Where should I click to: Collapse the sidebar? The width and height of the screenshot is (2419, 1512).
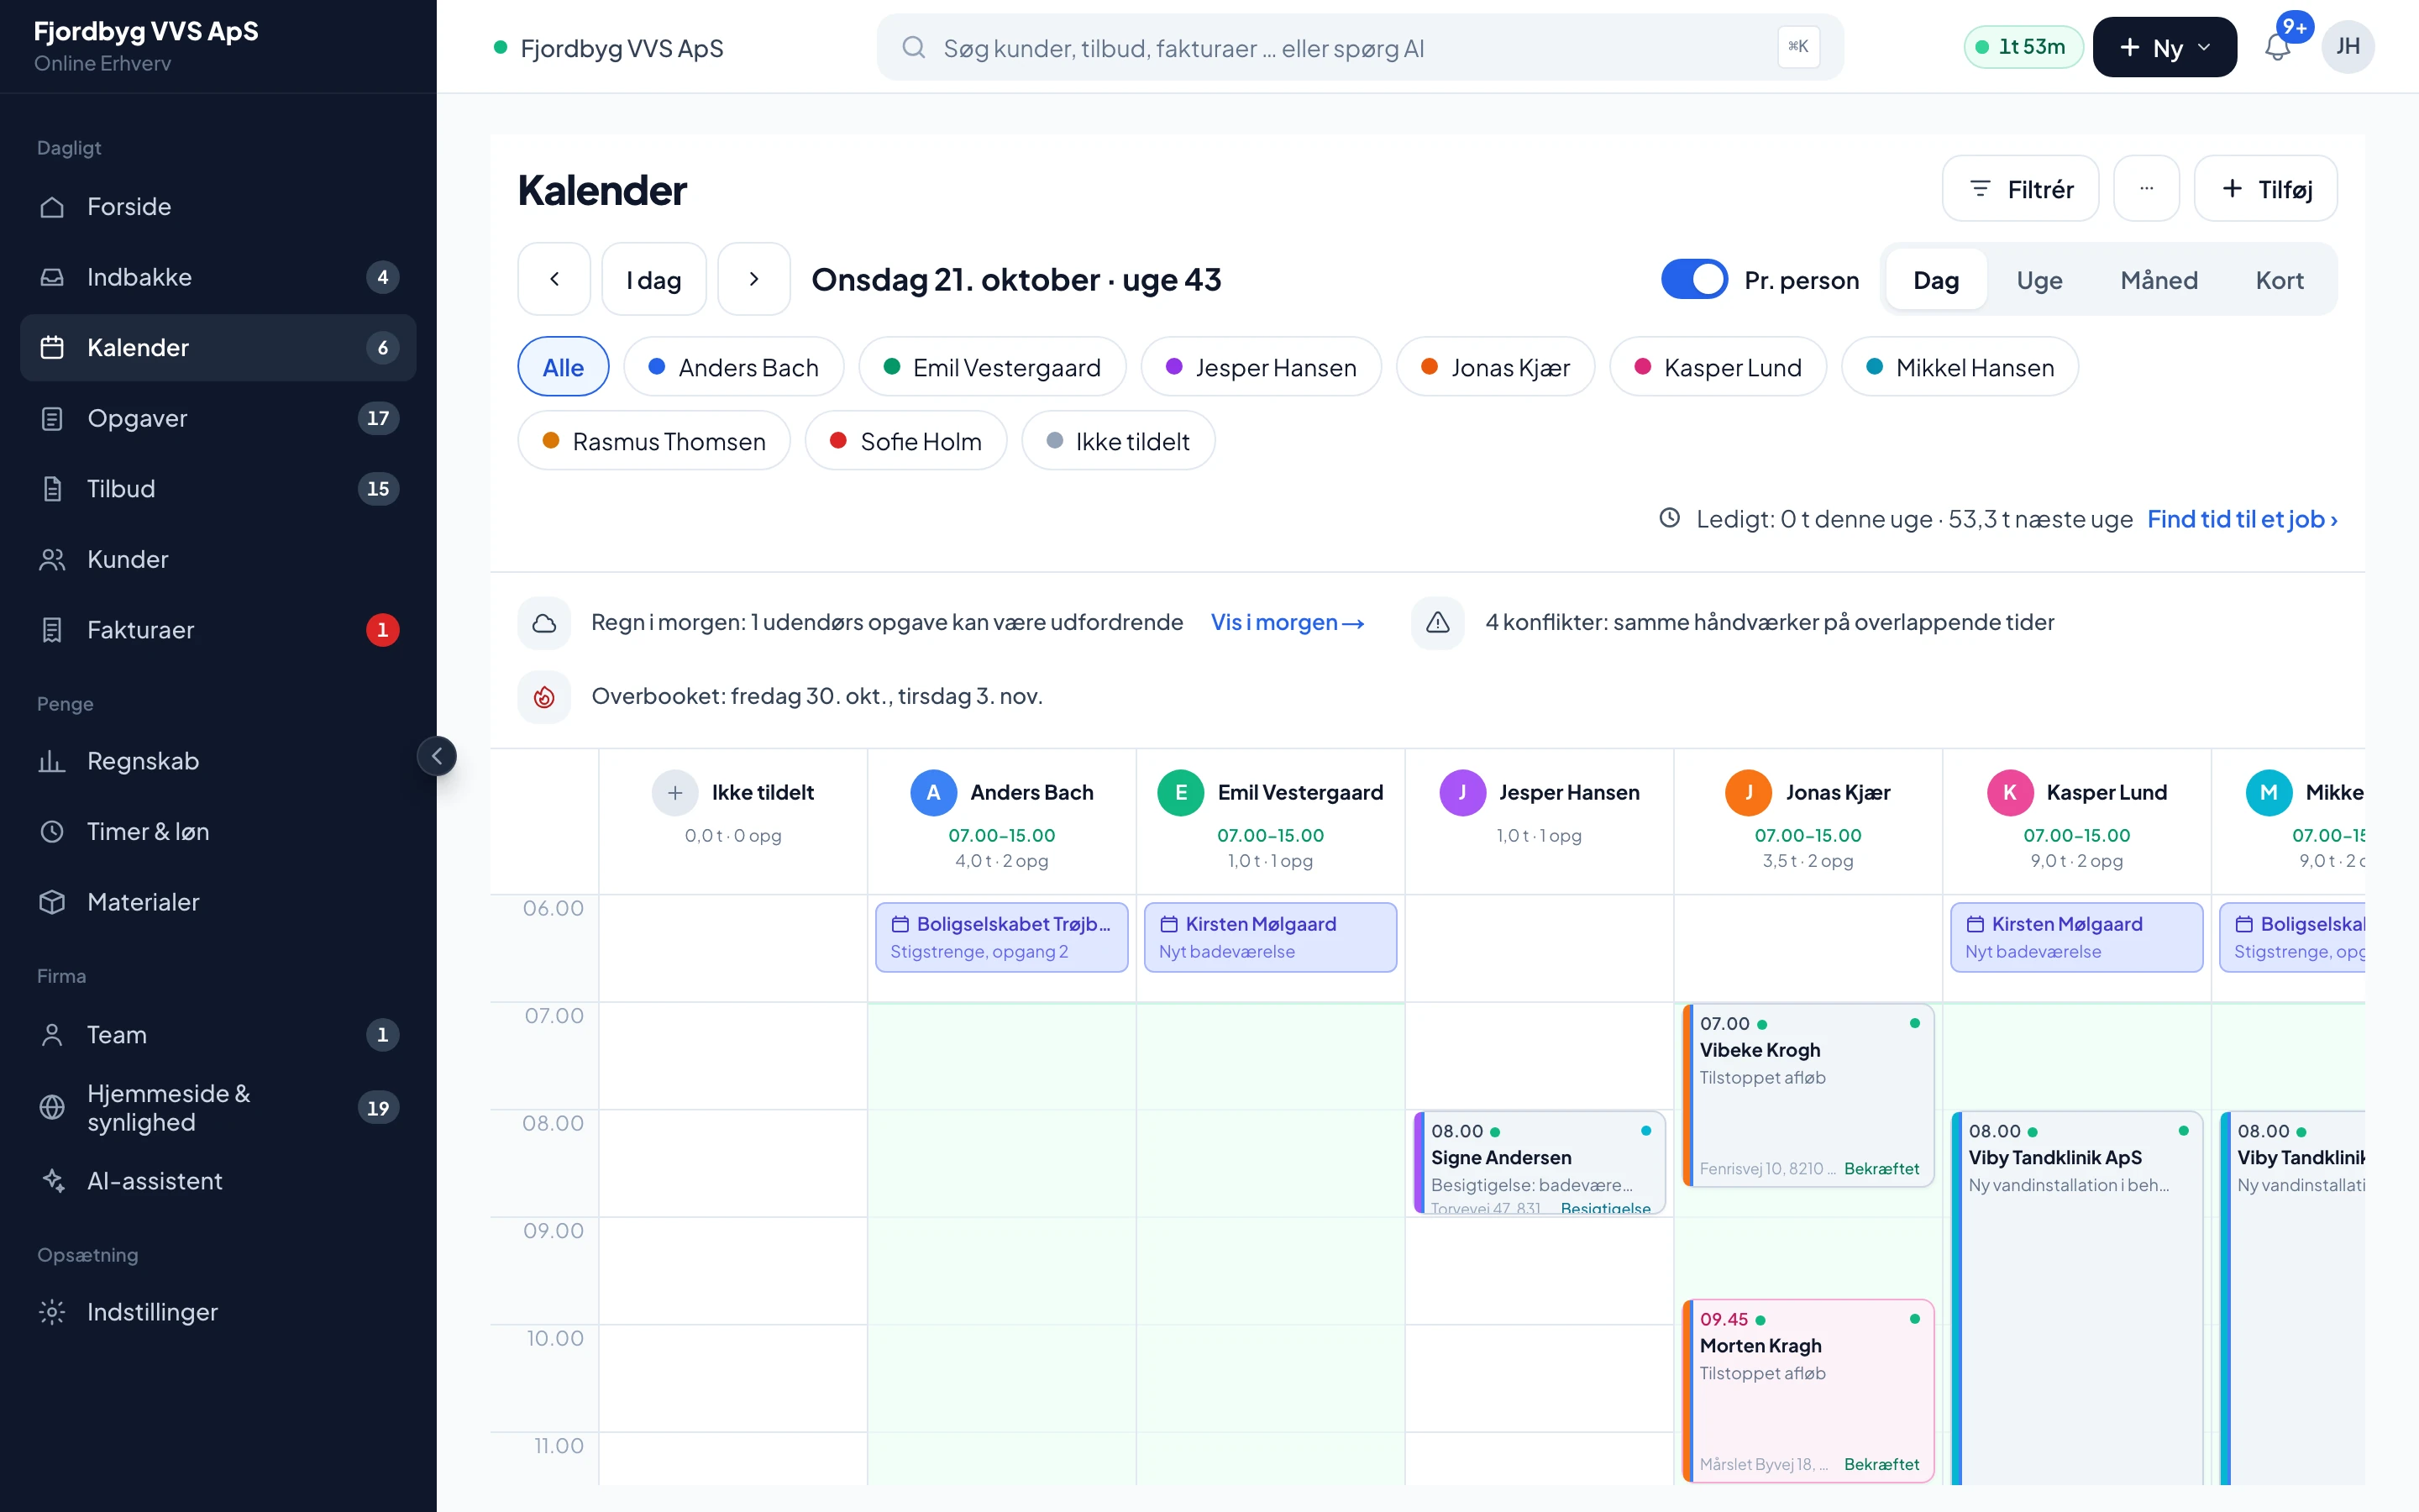tap(437, 756)
